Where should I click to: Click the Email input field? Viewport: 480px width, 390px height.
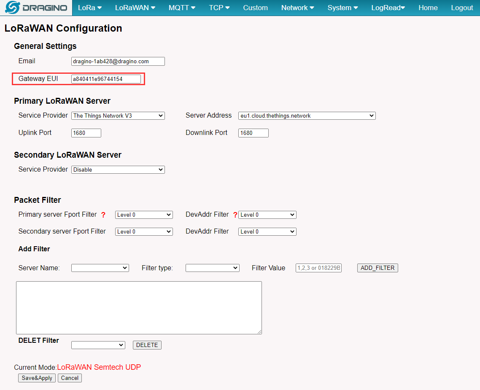pos(118,61)
